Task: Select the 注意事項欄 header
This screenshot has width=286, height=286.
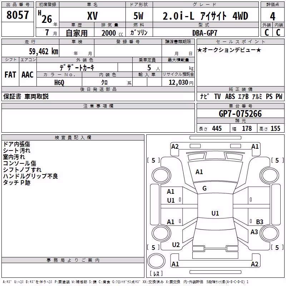Action: (x=98, y=106)
